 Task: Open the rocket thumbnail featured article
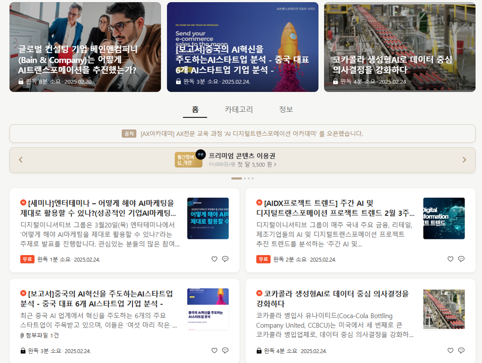[242, 47]
